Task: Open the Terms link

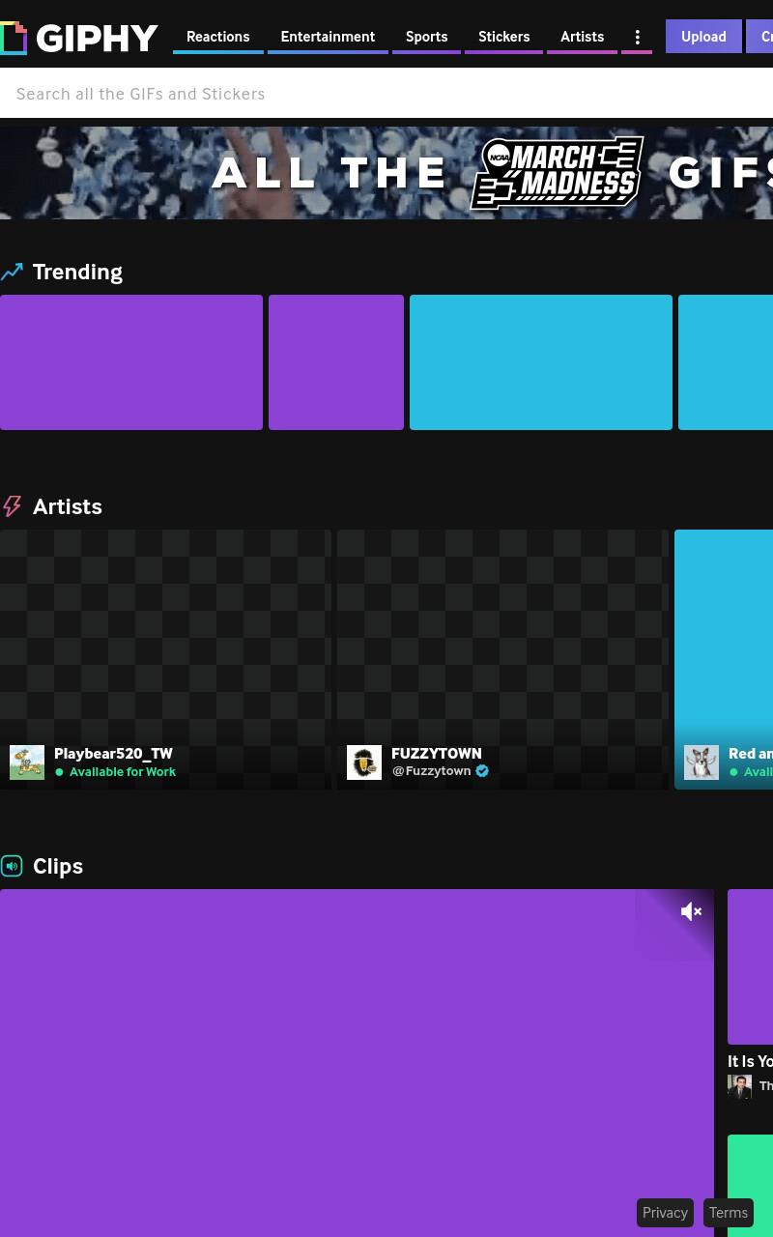Action: (x=729, y=1213)
